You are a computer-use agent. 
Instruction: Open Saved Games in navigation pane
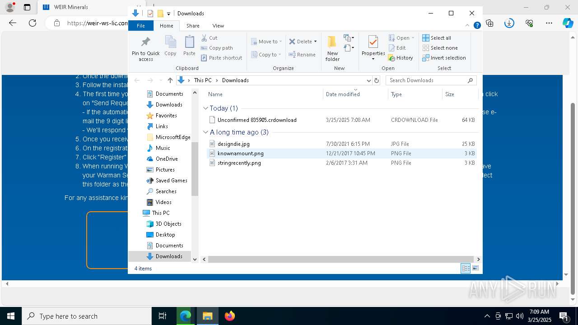click(x=167, y=181)
